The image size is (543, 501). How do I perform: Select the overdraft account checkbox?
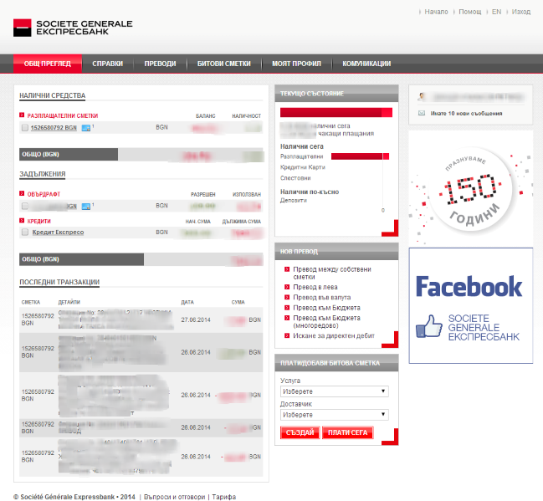click(x=25, y=206)
